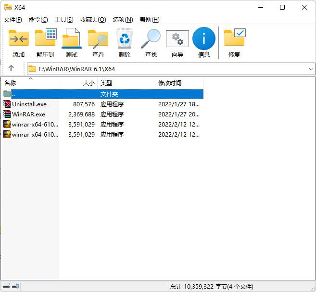Click date 2022/1/27 20... cell

[x=179, y=114]
